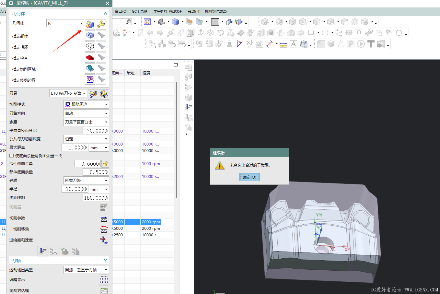Open the cut pattern (切削模式) dropdown
The height and width of the screenshot is (294, 440).
(x=86, y=104)
